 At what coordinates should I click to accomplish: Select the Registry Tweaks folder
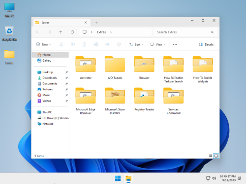(x=144, y=99)
